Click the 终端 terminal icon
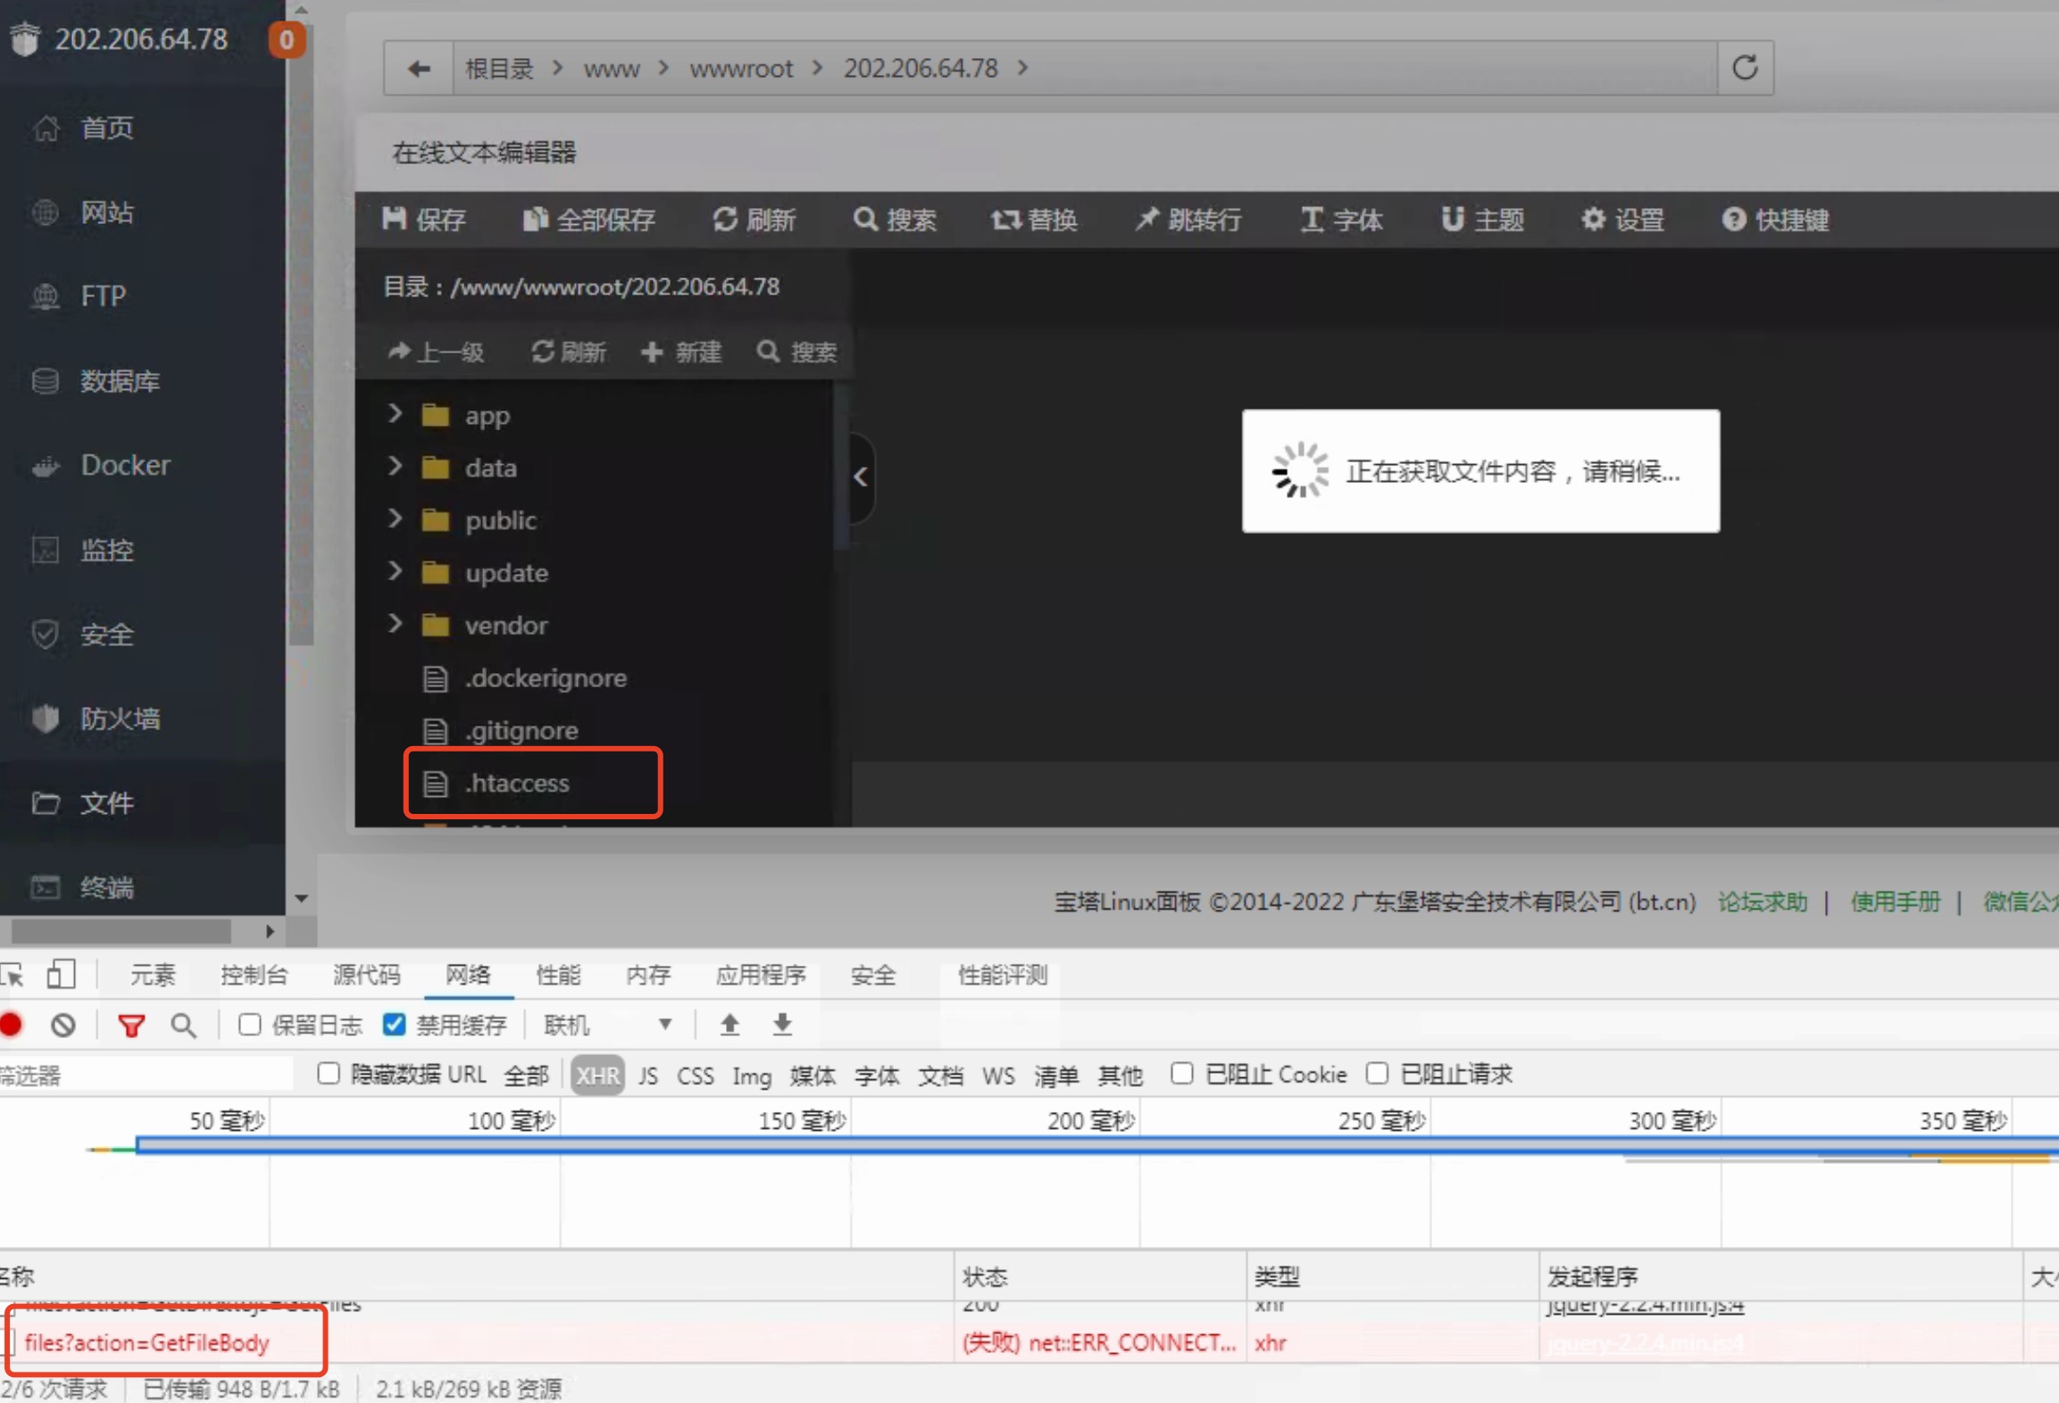 tap(46, 887)
